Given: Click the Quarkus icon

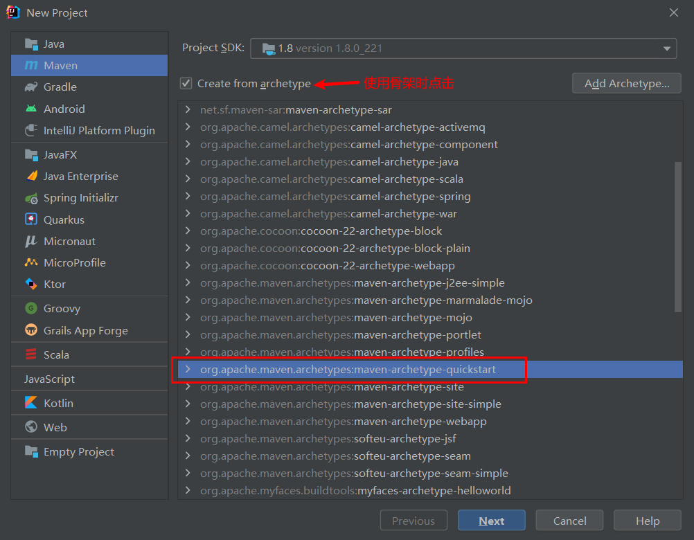Looking at the screenshot, I should 31,219.
